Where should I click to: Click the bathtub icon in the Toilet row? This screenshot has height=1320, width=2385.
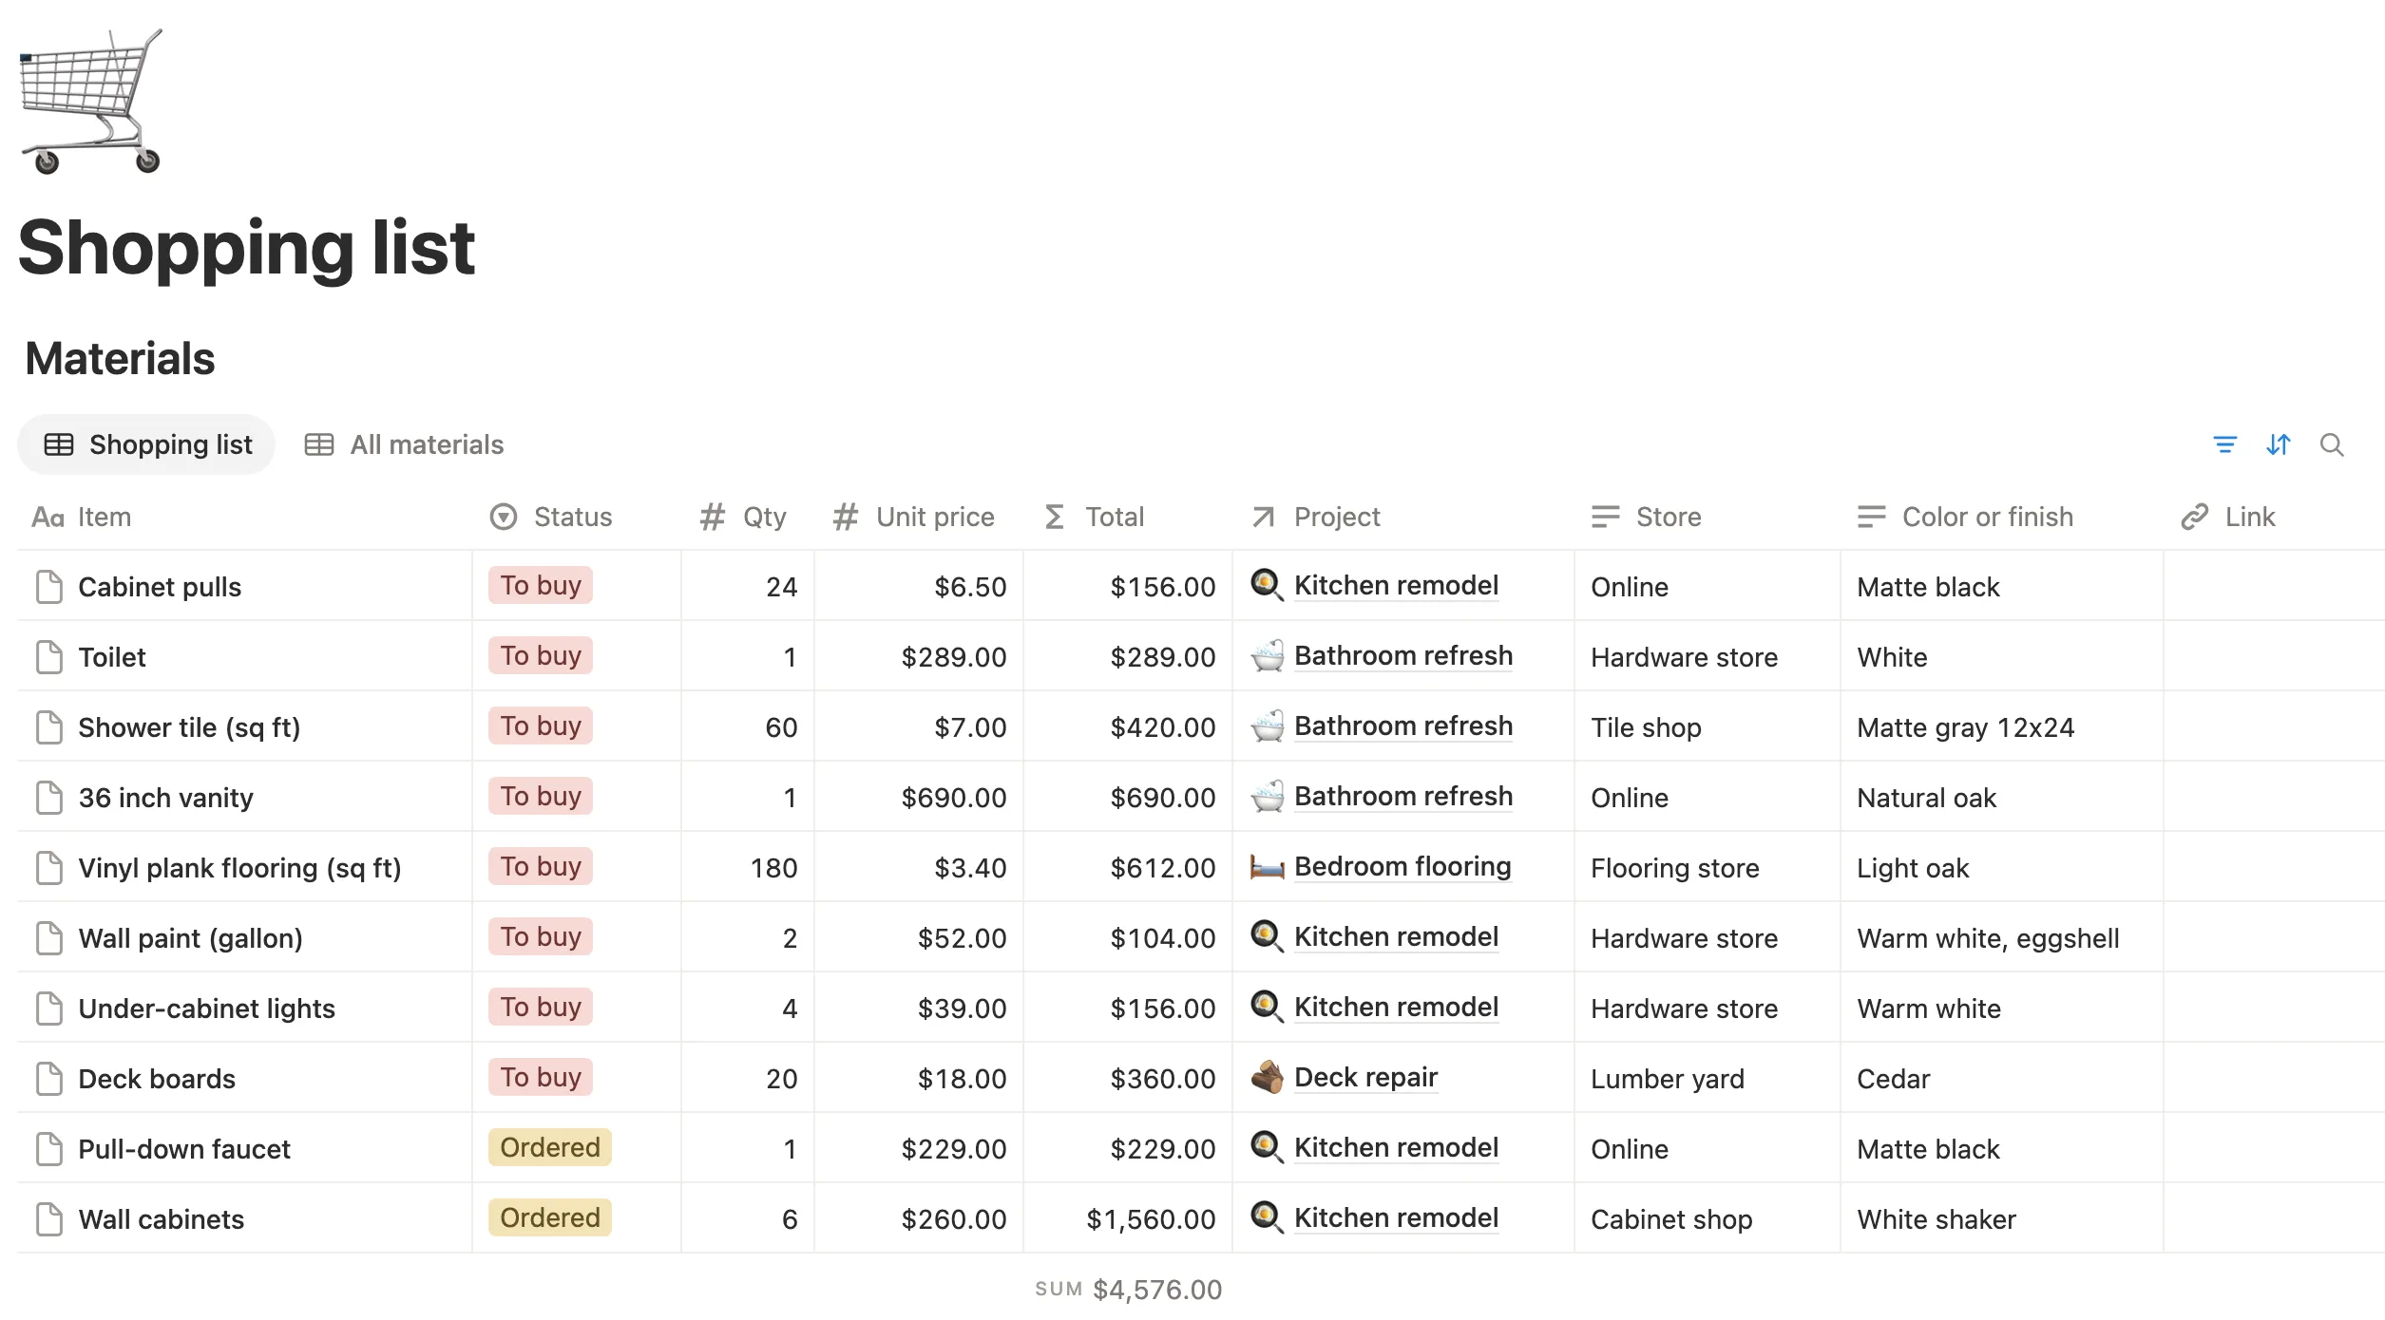(1267, 656)
